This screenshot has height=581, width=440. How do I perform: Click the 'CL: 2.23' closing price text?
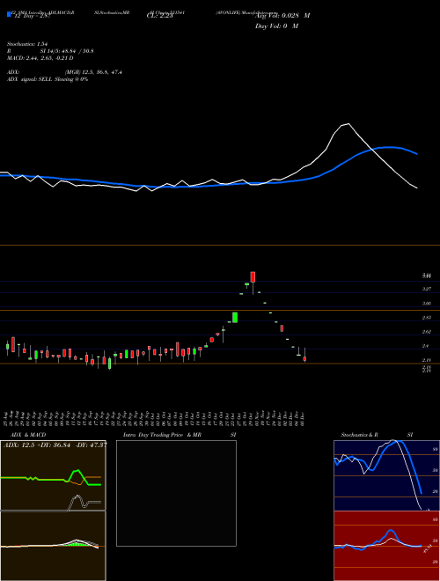[x=159, y=16]
